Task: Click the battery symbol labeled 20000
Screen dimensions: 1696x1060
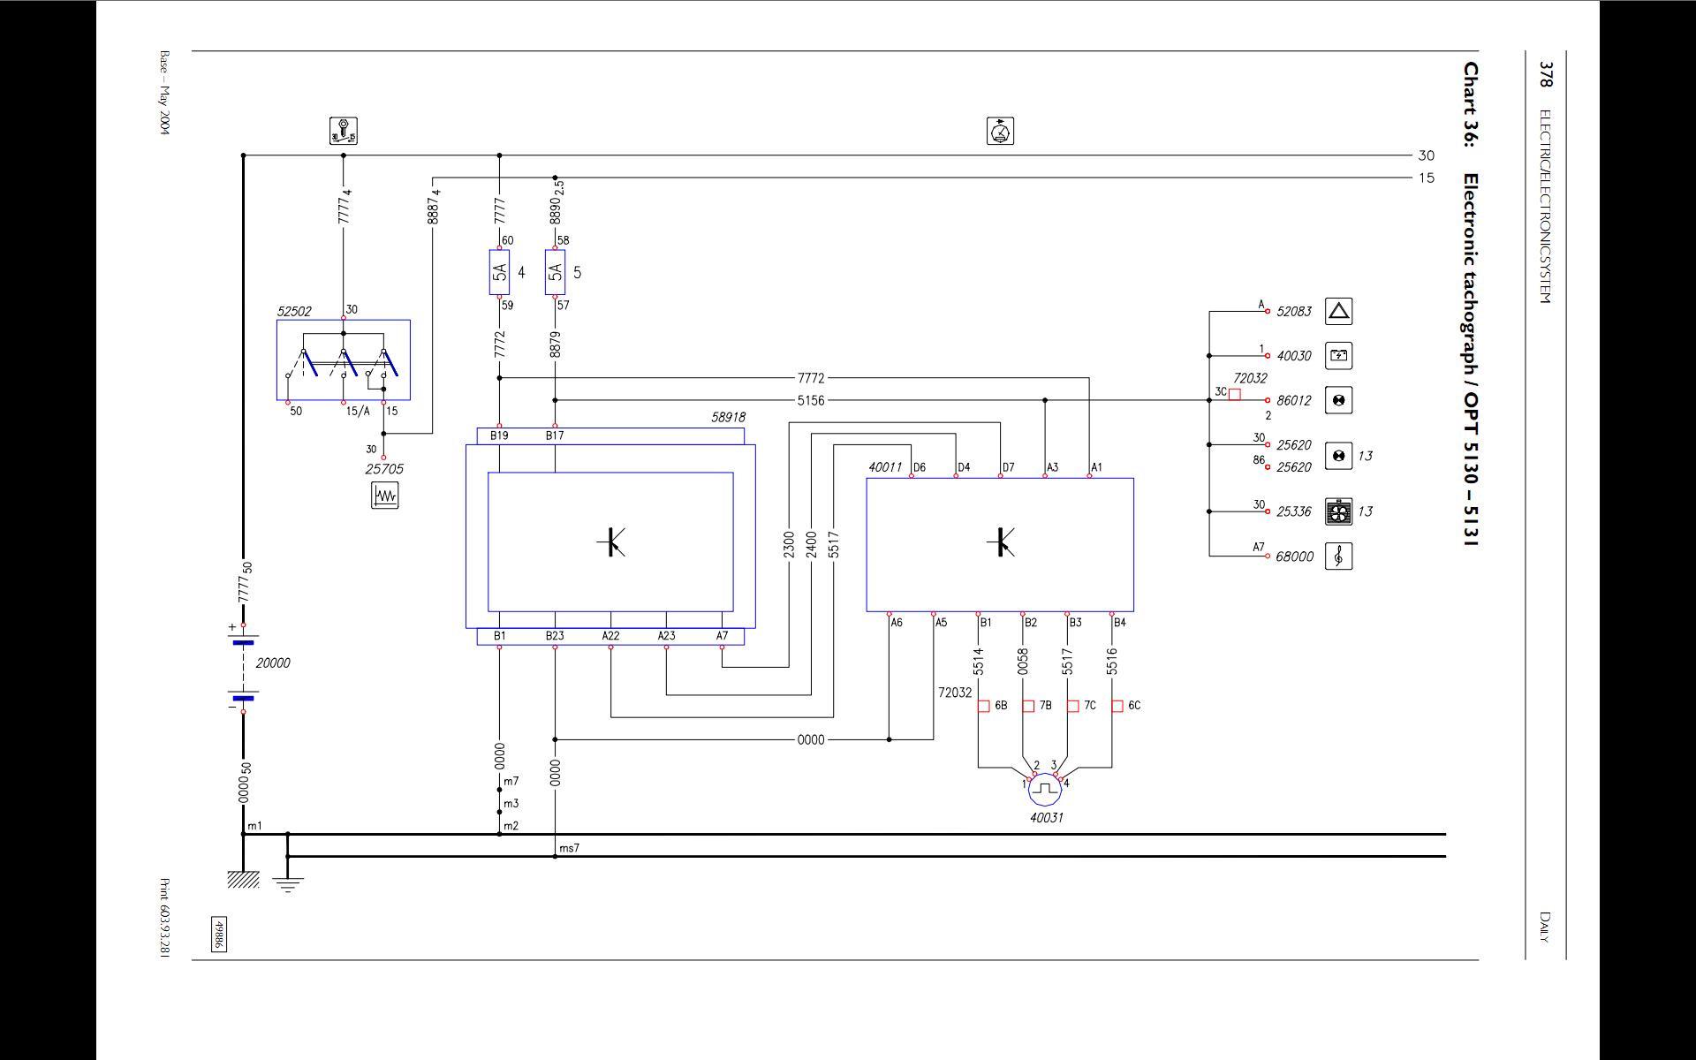Action: [x=244, y=669]
